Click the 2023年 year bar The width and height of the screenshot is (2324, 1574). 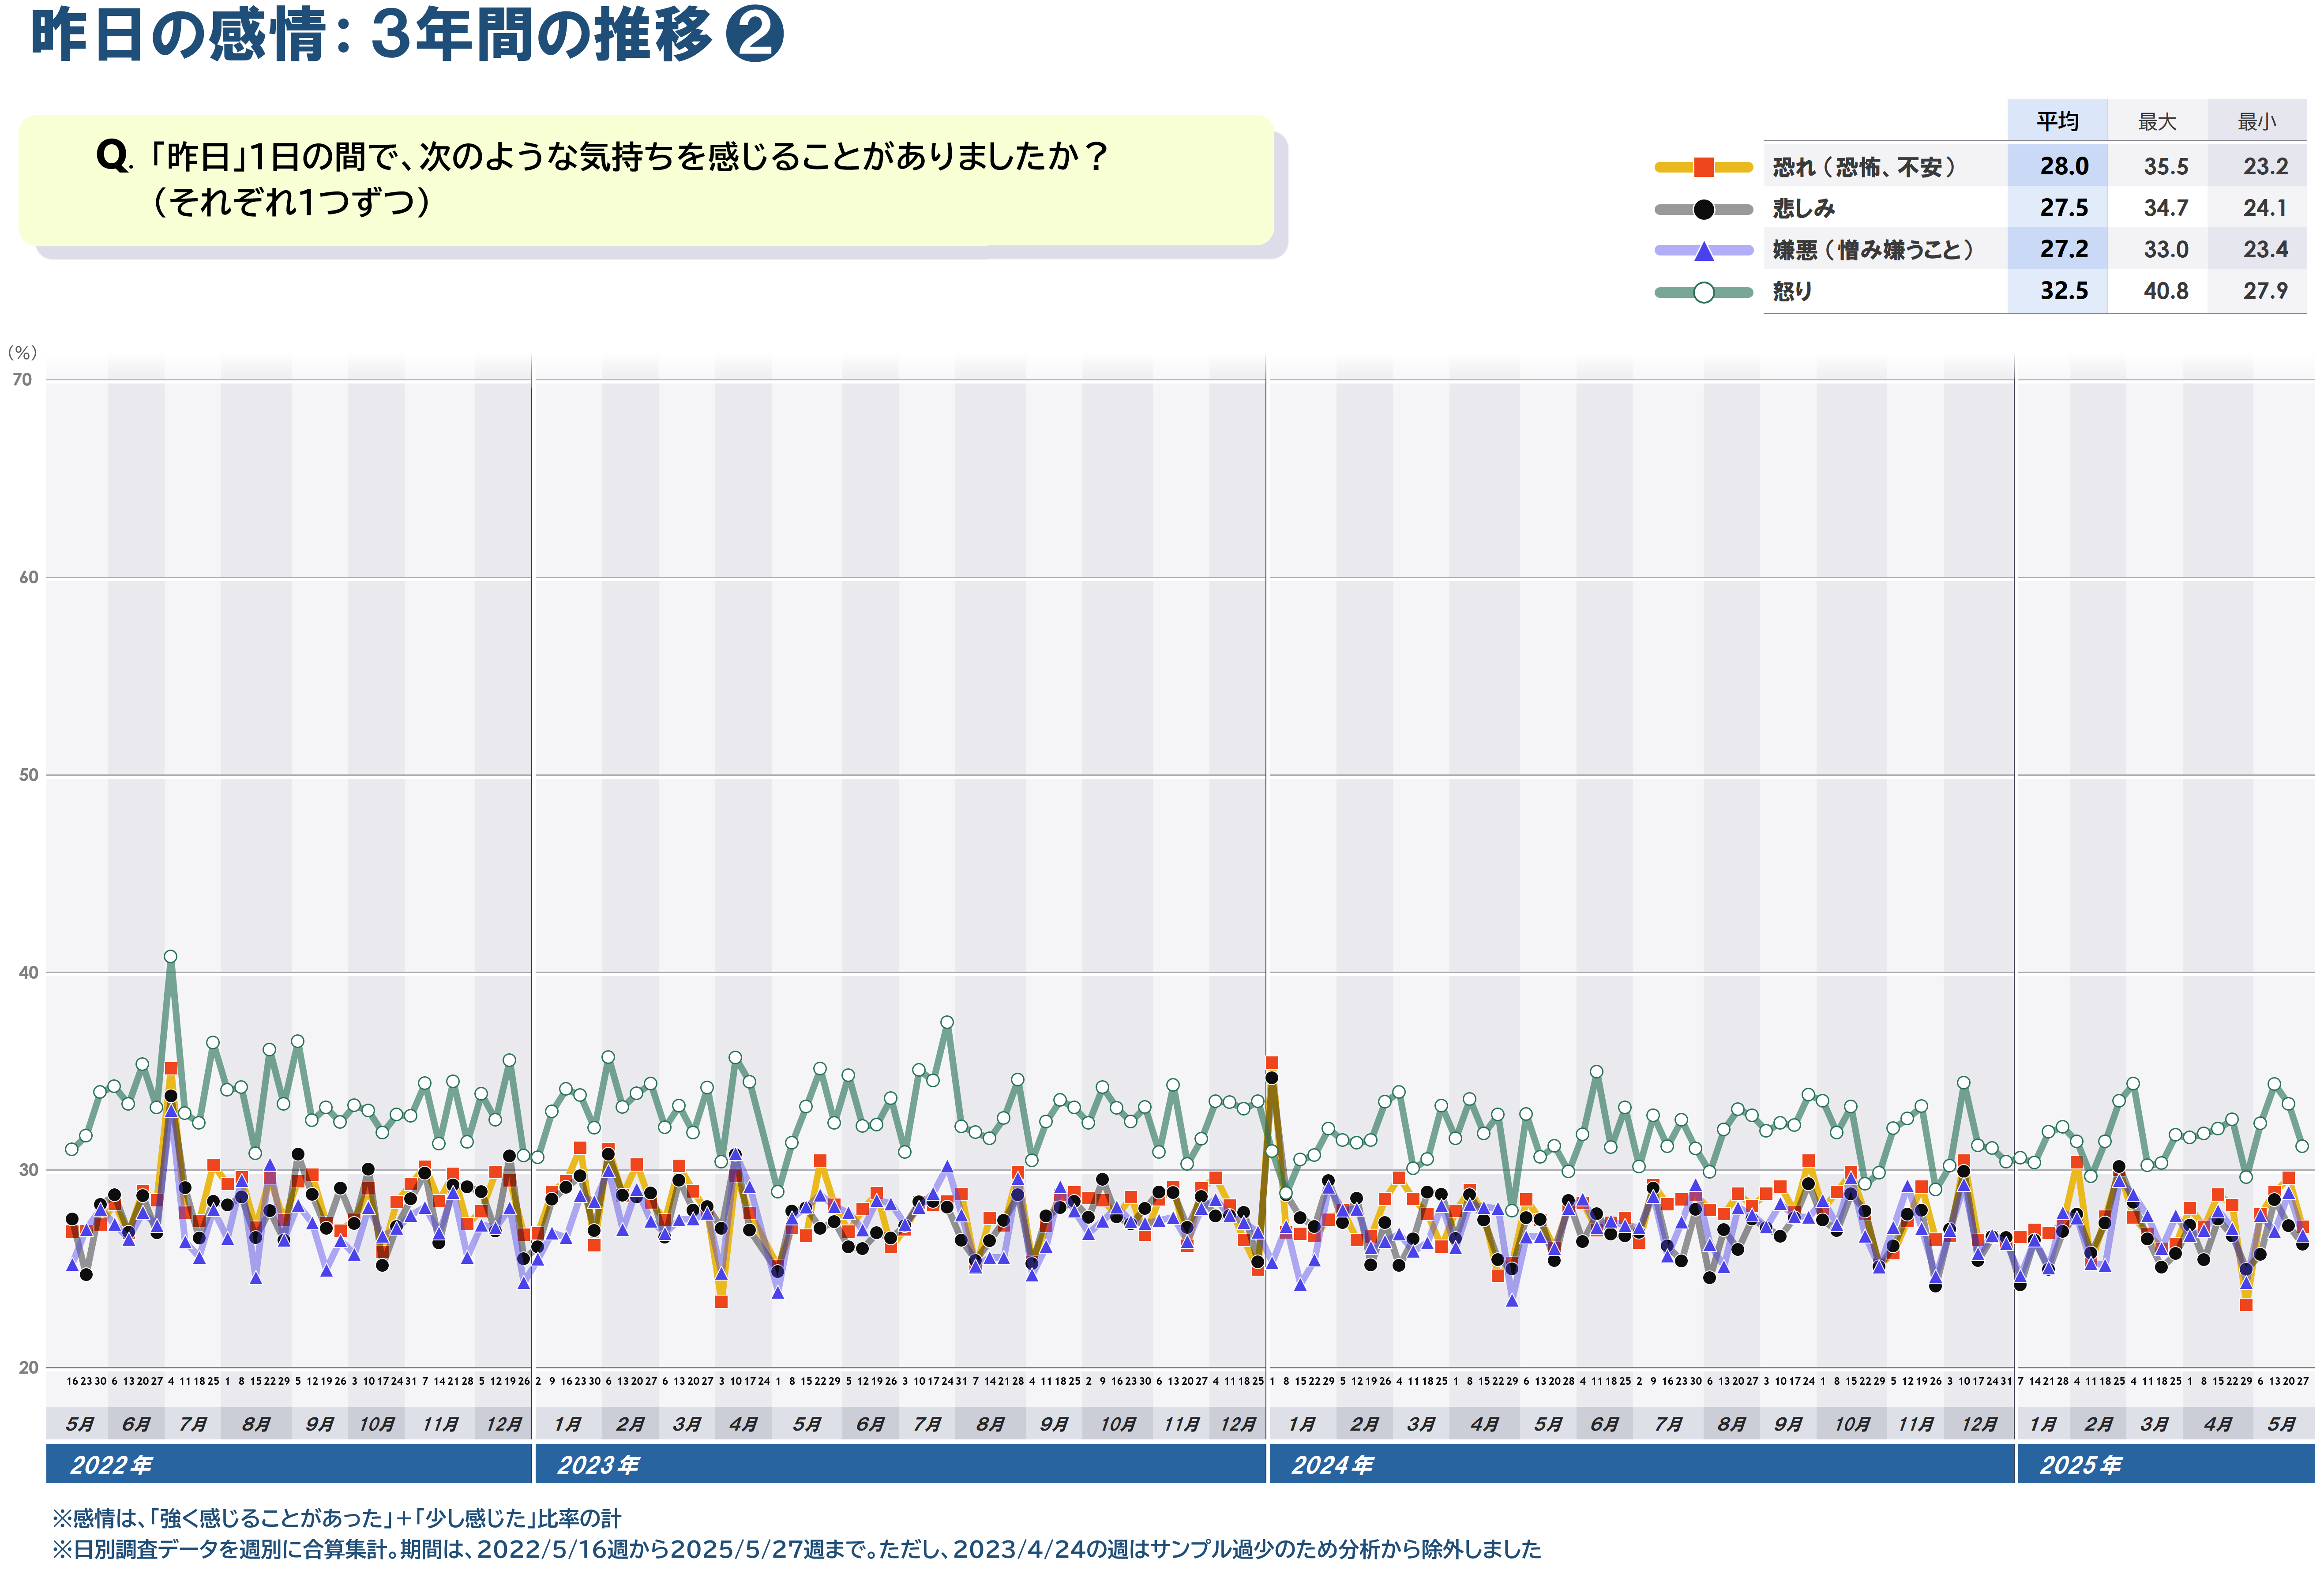[x=900, y=1464]
